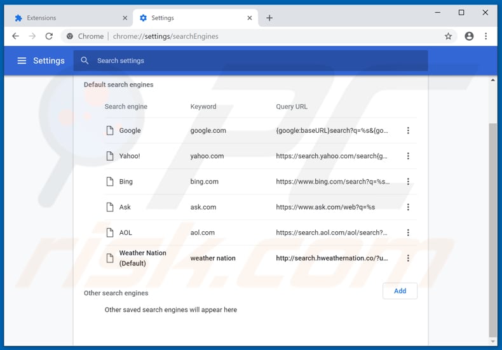
Task: Click the Google search engine name
Action: (130, 130)
